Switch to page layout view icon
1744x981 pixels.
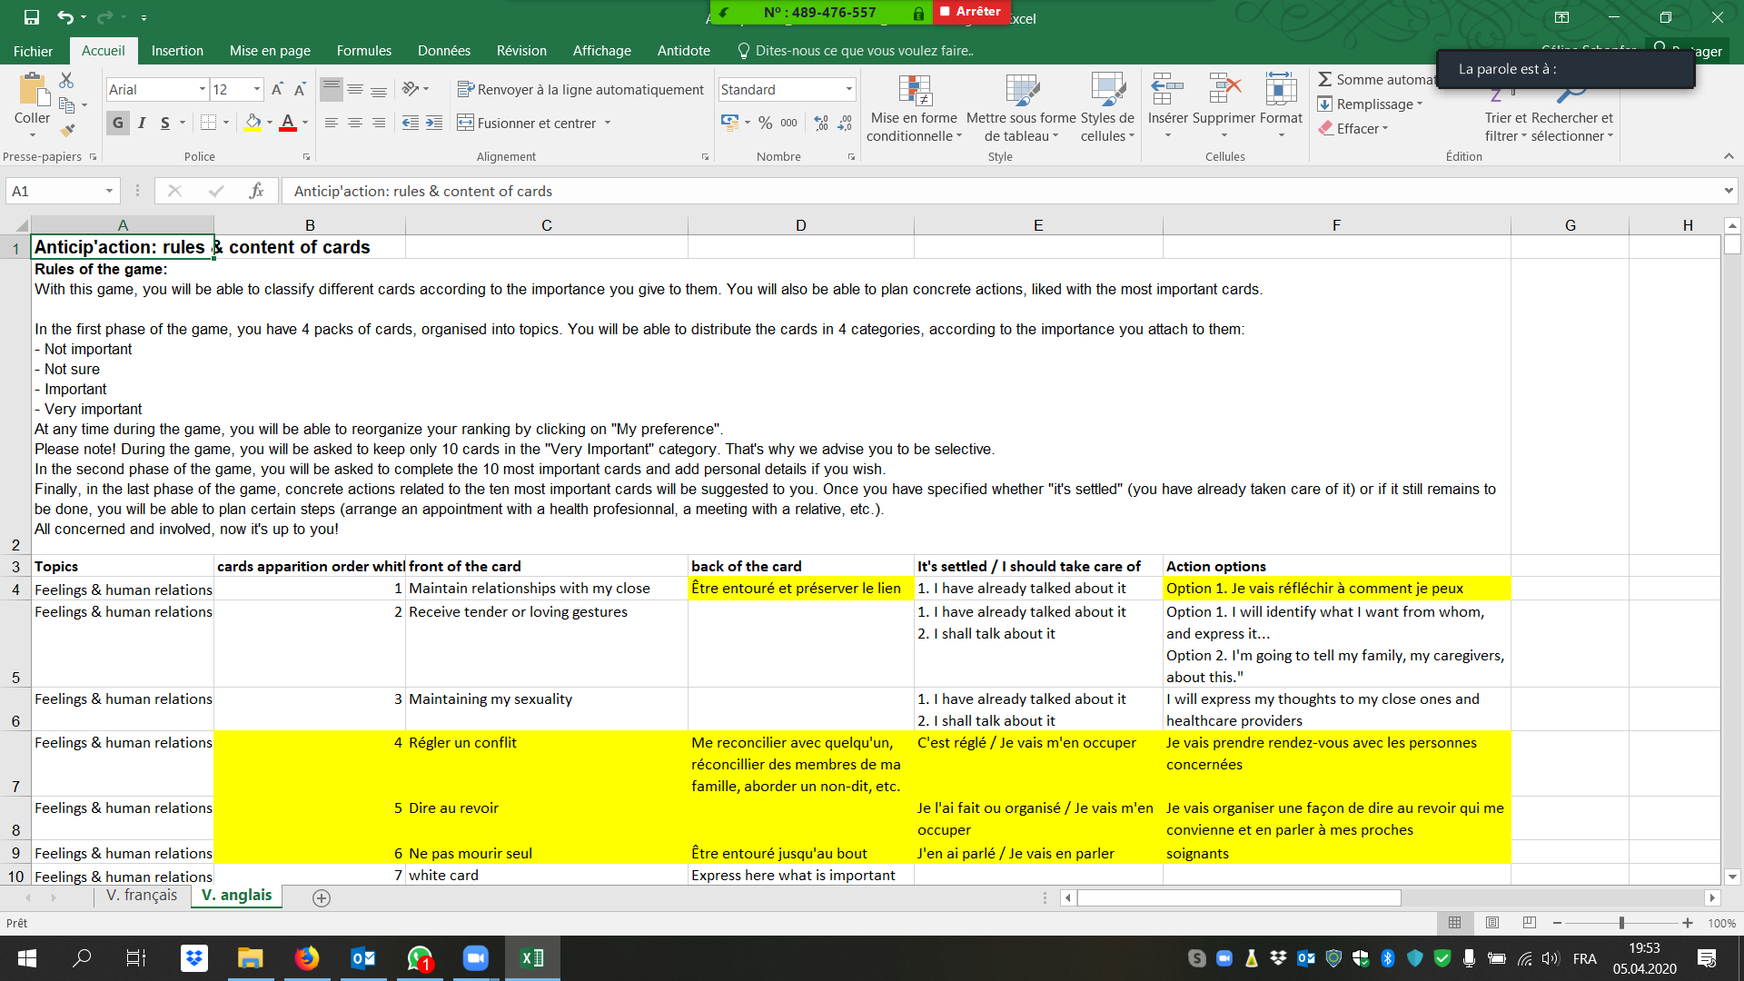click(x=1492, y=923)
